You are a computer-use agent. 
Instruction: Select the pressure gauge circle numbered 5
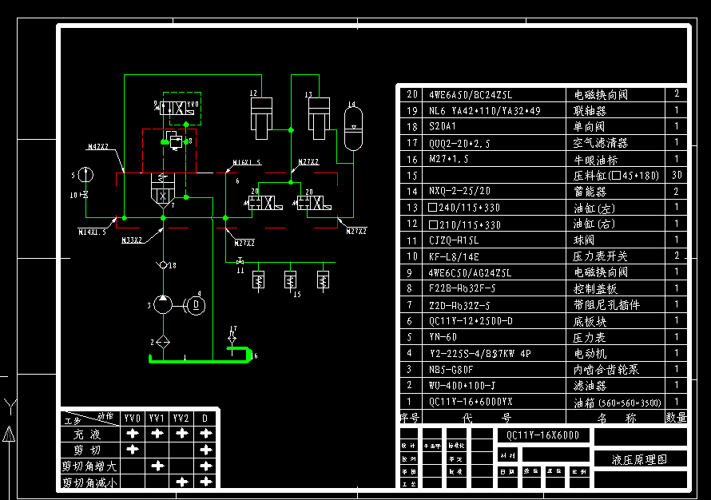[x=86, y=175]
